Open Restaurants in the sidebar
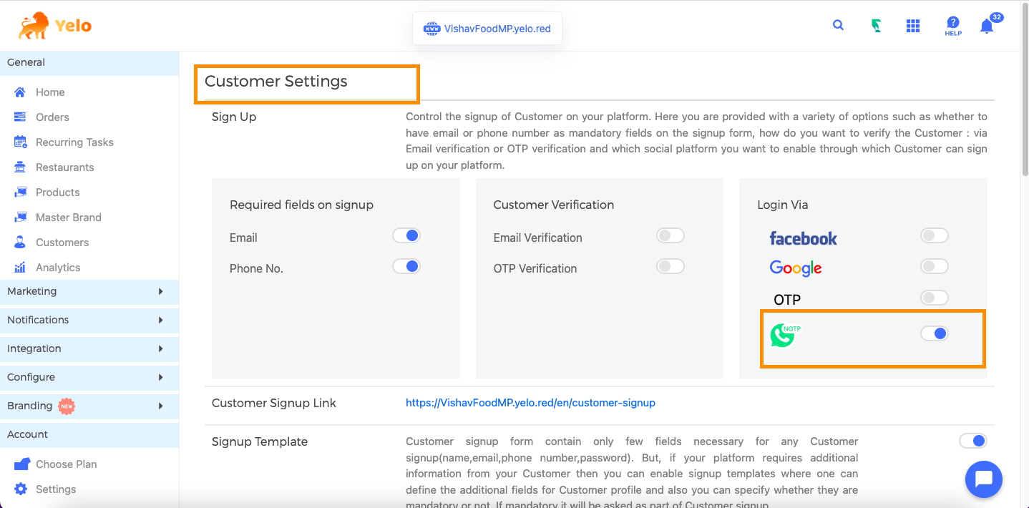 (64, 167)
